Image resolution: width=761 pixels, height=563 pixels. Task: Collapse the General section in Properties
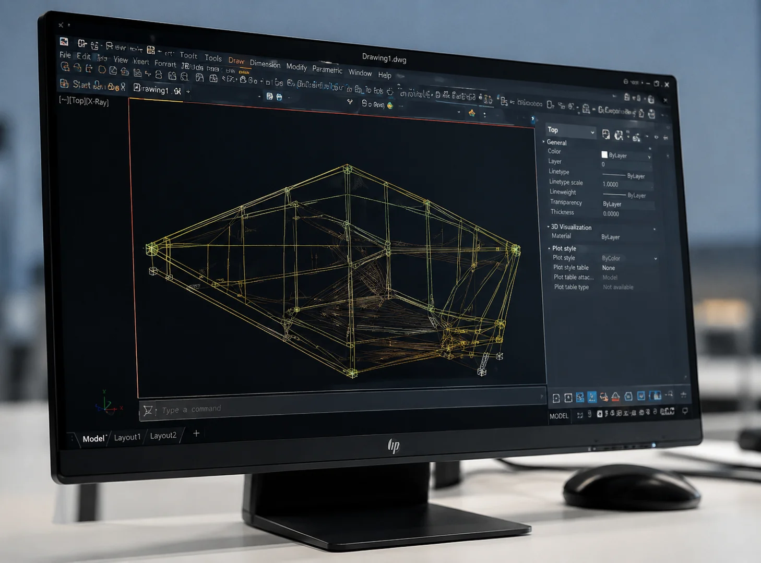[544, 142]
